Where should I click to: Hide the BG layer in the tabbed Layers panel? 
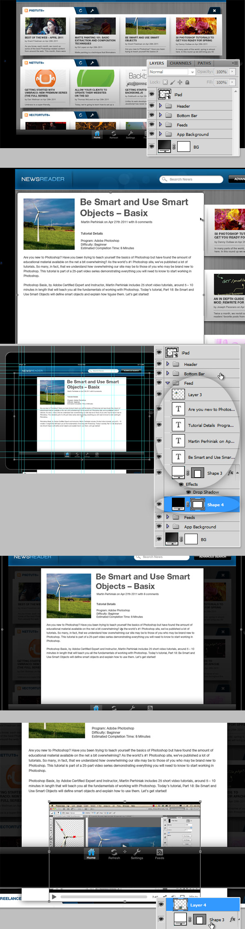(151, 147)
